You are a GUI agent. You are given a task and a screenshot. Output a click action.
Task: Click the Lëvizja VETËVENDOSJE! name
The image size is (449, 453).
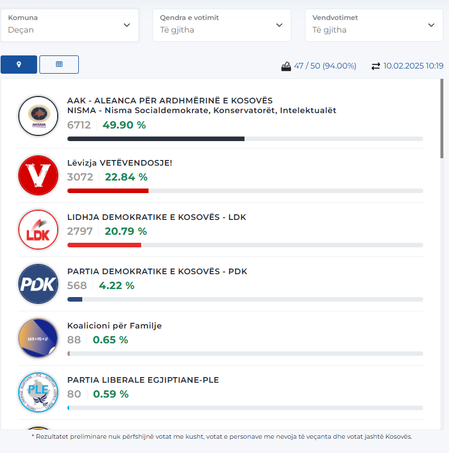pyautogui.click(x=119, y=163)
